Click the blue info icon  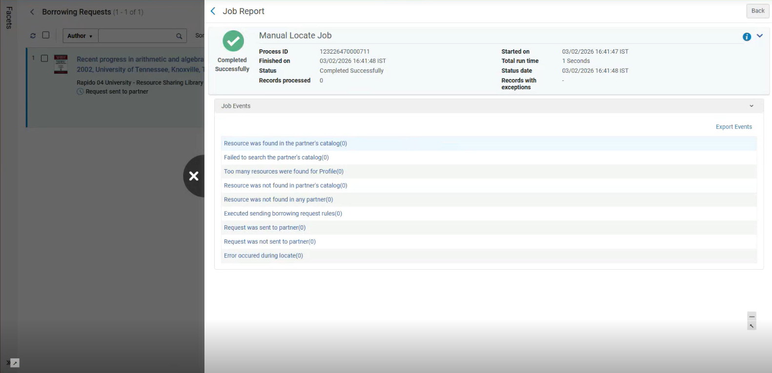(747, 37)
